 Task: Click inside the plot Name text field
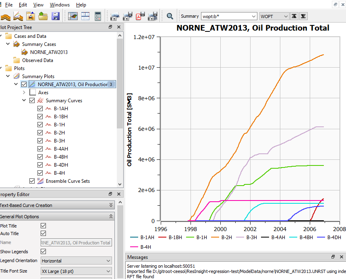[x=76, y=242]
